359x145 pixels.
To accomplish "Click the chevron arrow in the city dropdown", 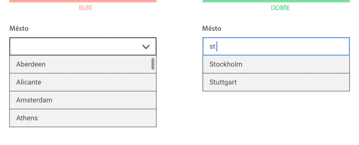I will point(146,47).
